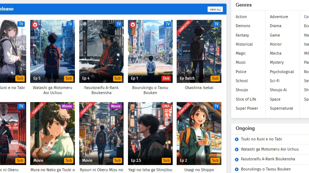This screenshot has width=309, height=173.
Task: Open the Historical genre
Action: pyautogui.click(x=244, y=44)
